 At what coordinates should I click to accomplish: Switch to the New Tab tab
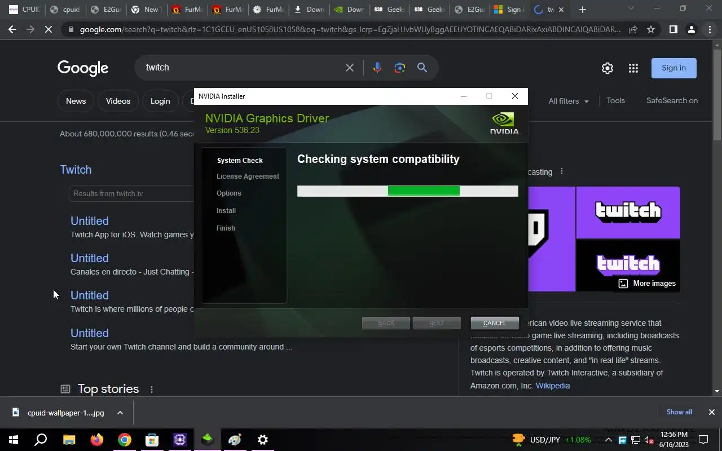[x=146, y=10]
